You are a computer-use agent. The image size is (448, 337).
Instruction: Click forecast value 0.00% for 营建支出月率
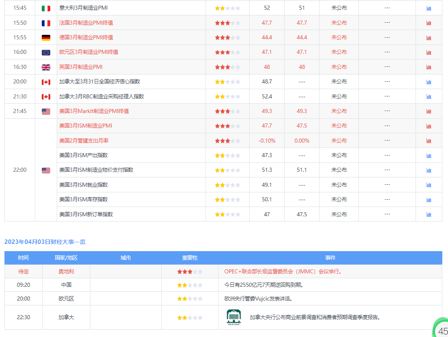click(x=302, y=141)
